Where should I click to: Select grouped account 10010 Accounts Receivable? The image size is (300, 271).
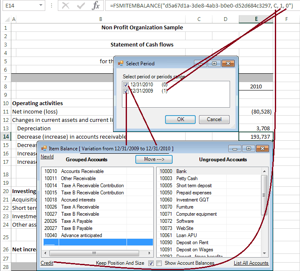(x=98, y=171)
